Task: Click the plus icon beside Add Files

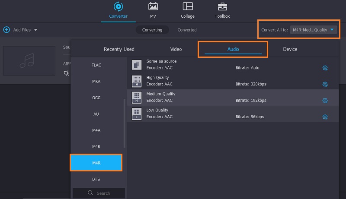Action: tap(6, 30)
